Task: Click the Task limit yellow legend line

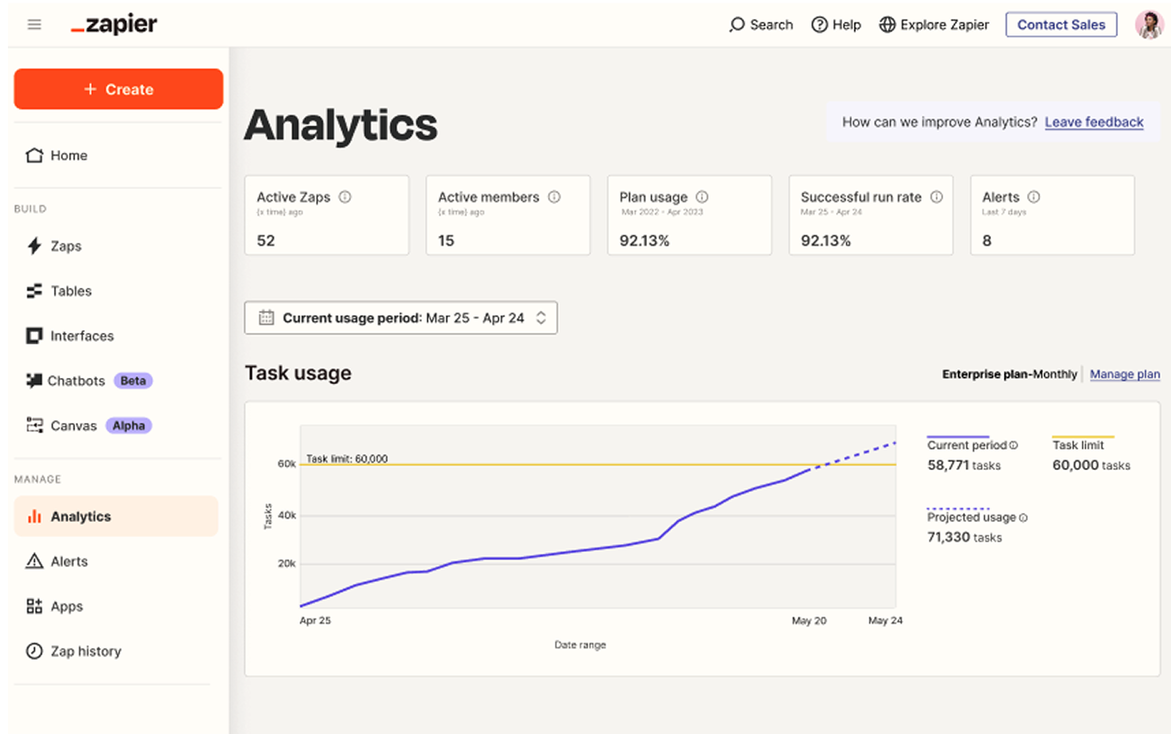Action: tap(1083, 436)
